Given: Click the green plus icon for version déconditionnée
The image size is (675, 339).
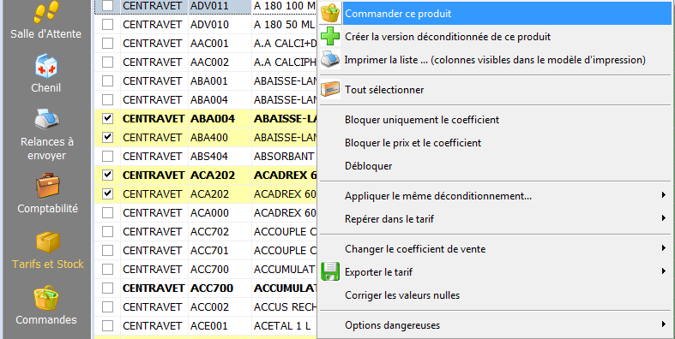Looking at the screenshot, I should point(330,37).
